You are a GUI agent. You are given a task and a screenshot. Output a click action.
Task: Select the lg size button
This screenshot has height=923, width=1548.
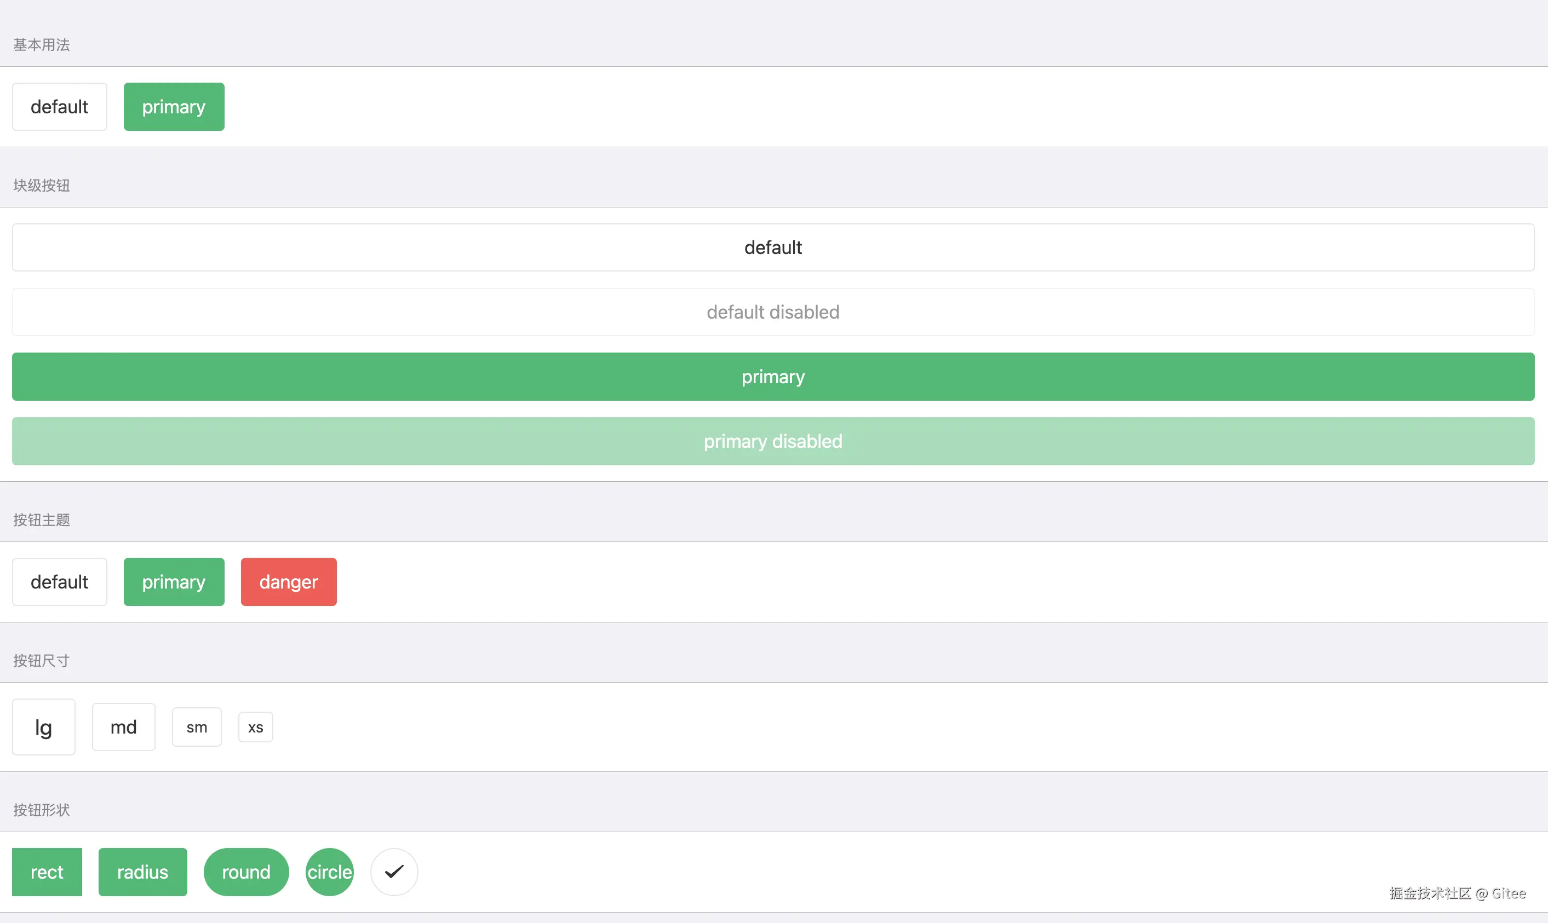point(44,726)
